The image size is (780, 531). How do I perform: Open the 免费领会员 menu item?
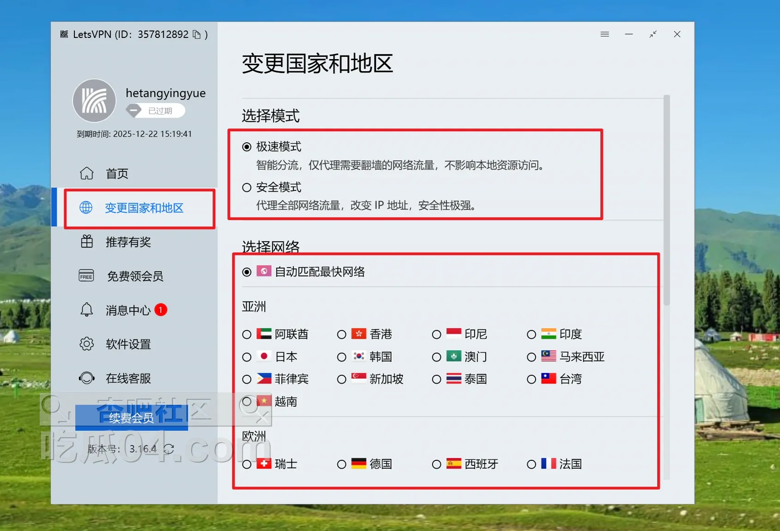click(x=135, y=276)
